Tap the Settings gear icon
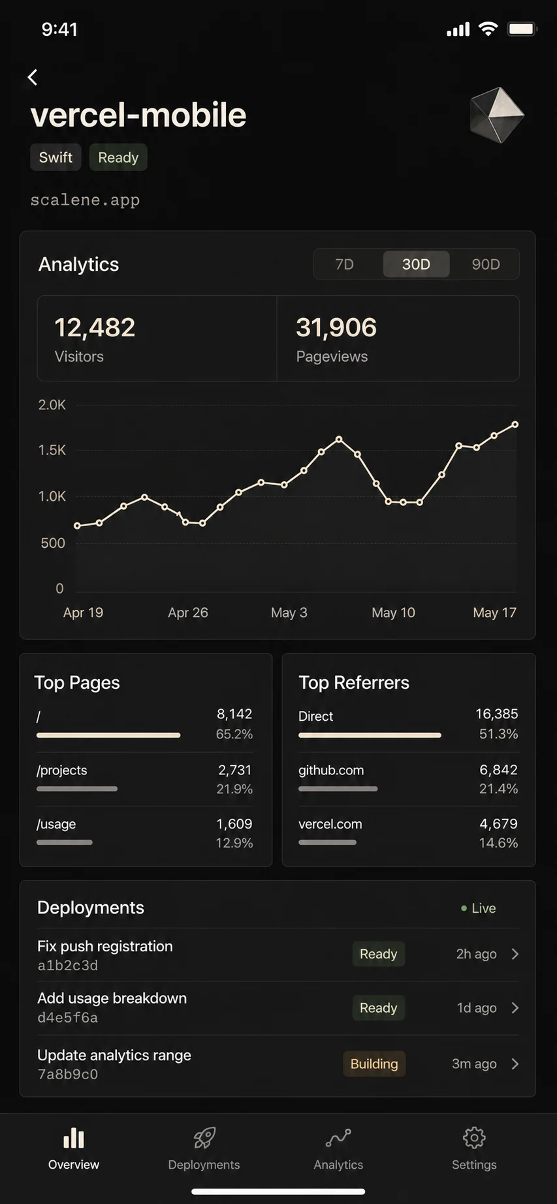This screenshot has width=557, height=1204. point(474,1138)
